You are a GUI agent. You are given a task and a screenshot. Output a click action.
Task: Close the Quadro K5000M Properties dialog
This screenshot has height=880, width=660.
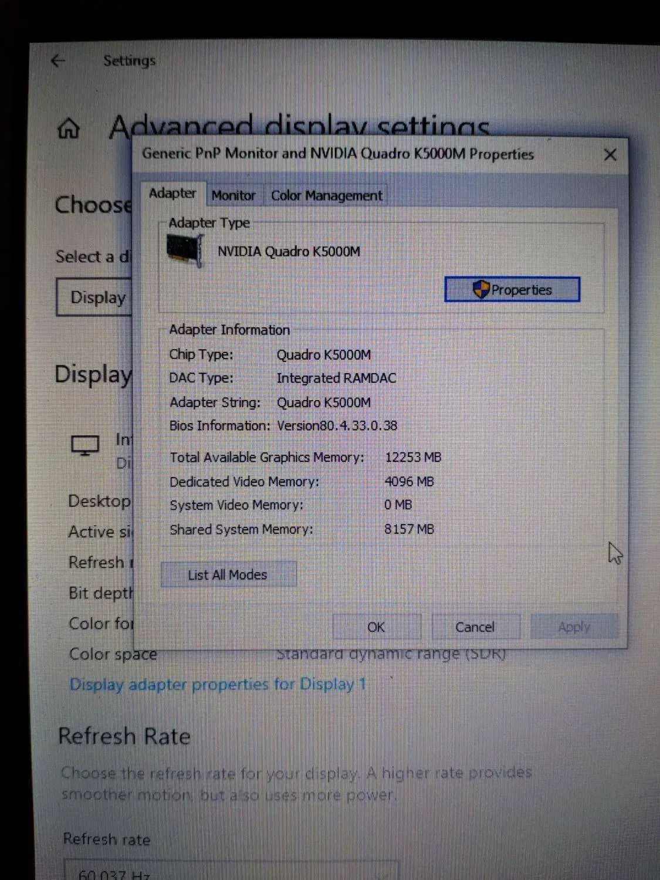610,155
